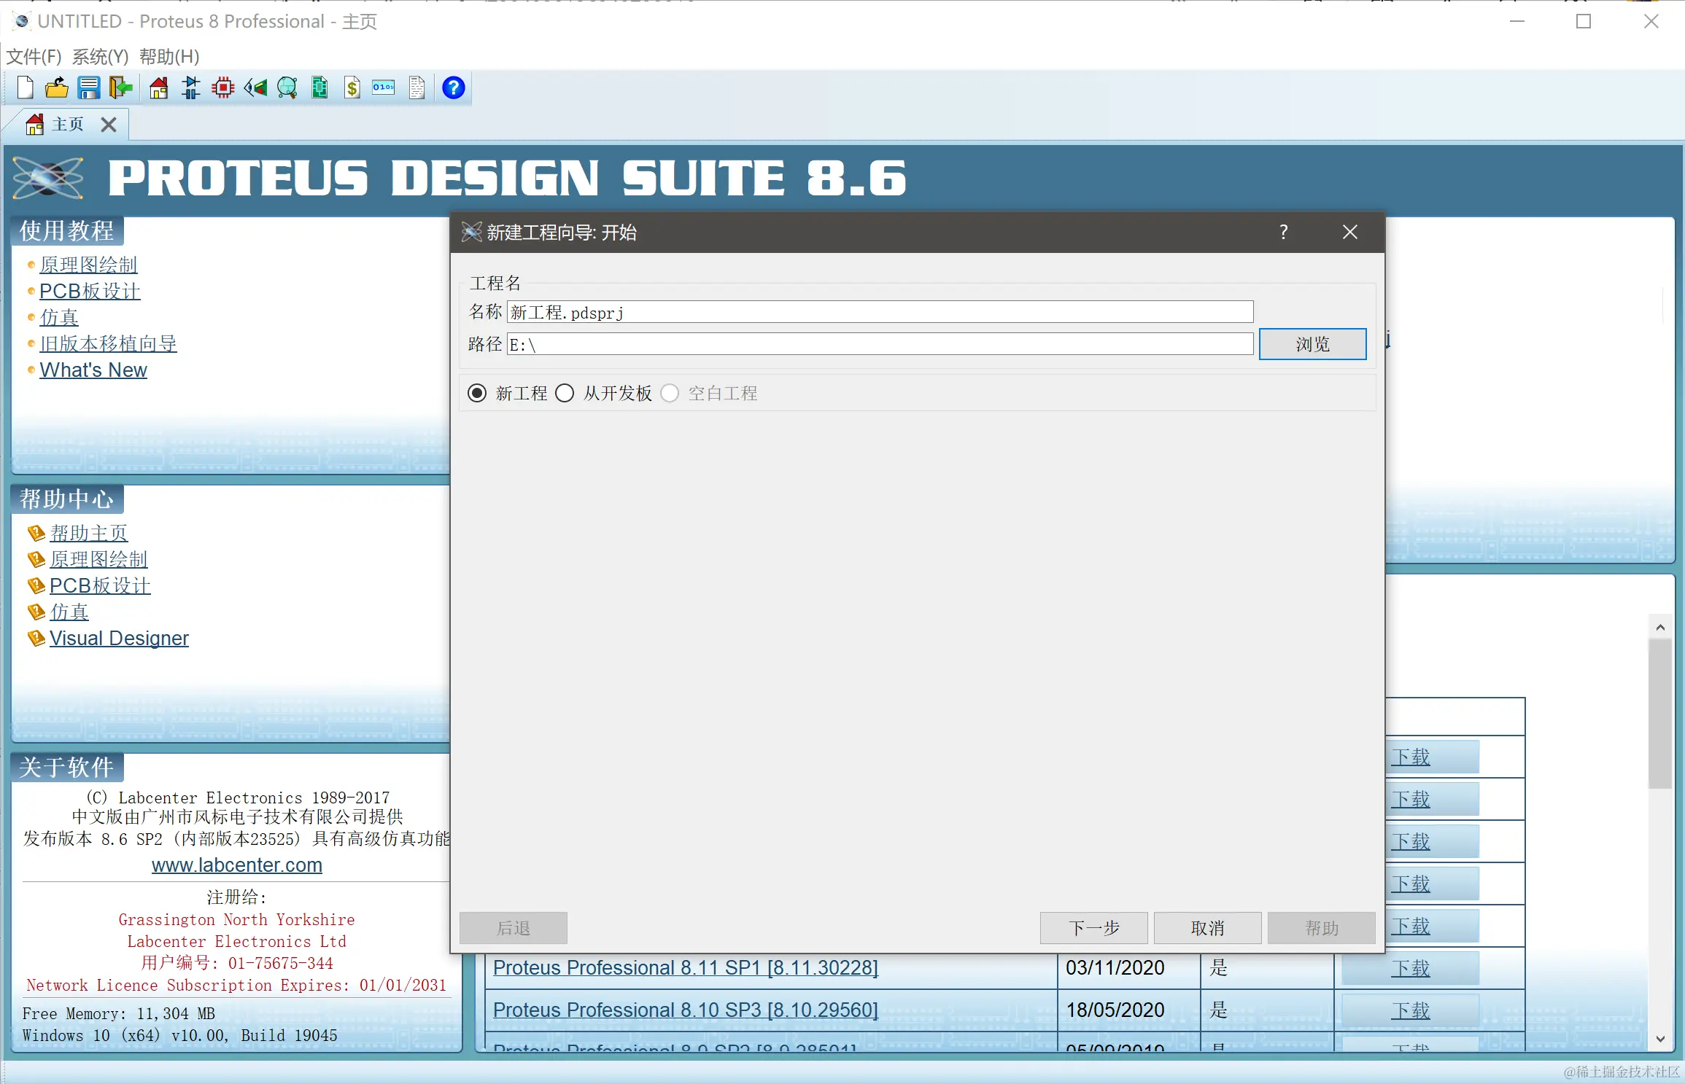
Task: Click the 路径 path input field
Action: click(880, 344)
